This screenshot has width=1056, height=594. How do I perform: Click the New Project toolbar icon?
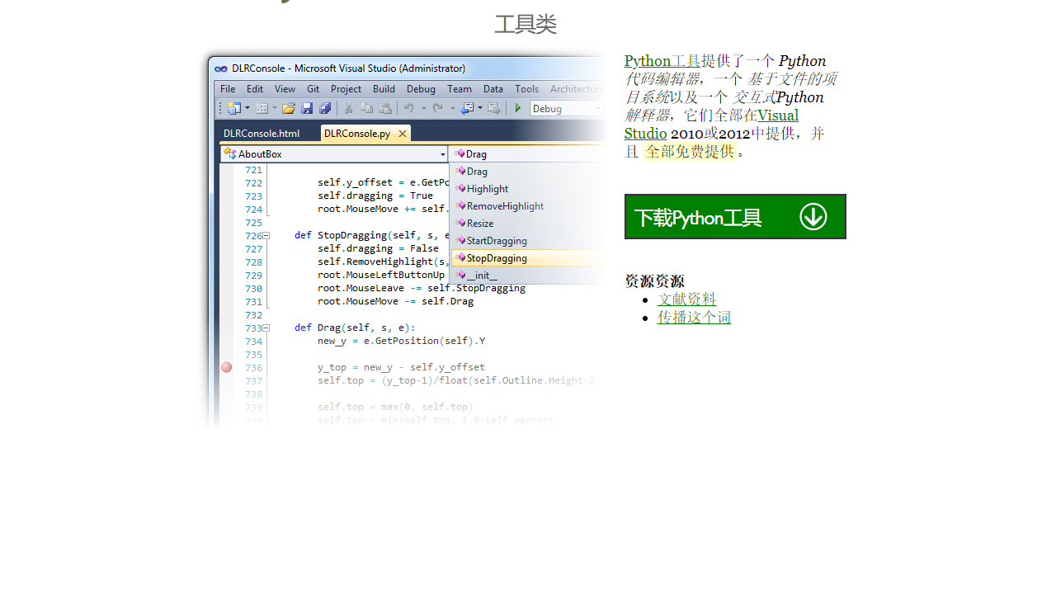234,108
